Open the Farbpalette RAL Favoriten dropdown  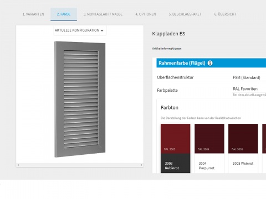pos(249,89)
